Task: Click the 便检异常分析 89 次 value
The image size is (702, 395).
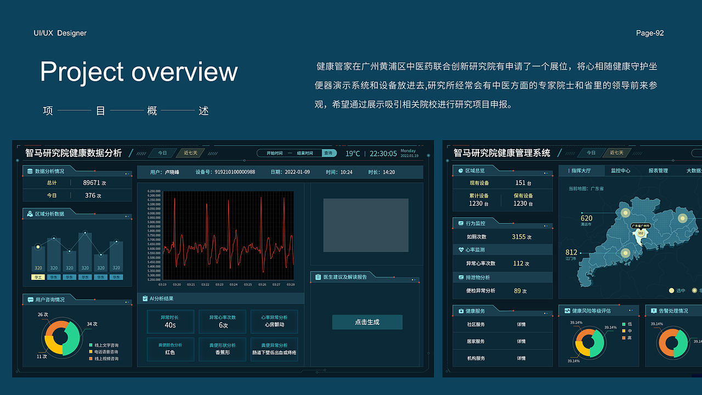Action: tap(520, 291)
